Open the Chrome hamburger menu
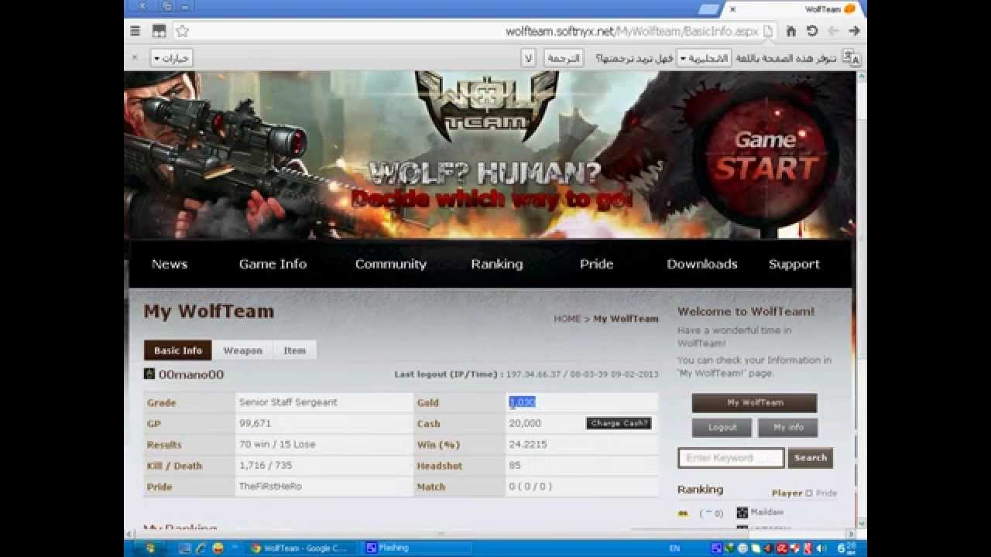Viewport: 991px width, 557px height. click(x=135, y=31)
